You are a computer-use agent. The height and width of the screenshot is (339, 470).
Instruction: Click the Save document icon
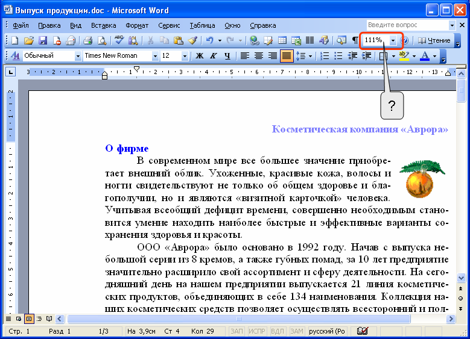pos(43,40)
